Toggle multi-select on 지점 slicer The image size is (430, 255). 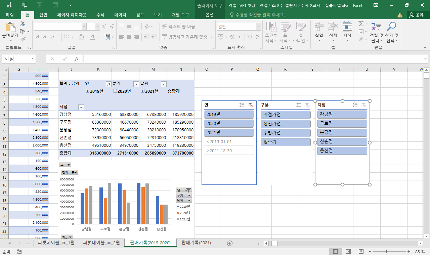coord(355,105)
